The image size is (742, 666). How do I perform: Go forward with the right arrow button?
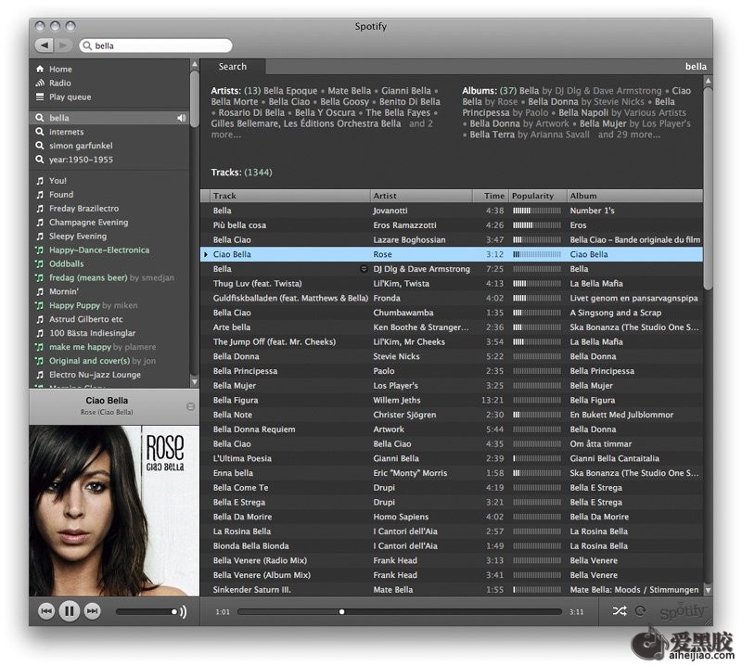(63, 45)
